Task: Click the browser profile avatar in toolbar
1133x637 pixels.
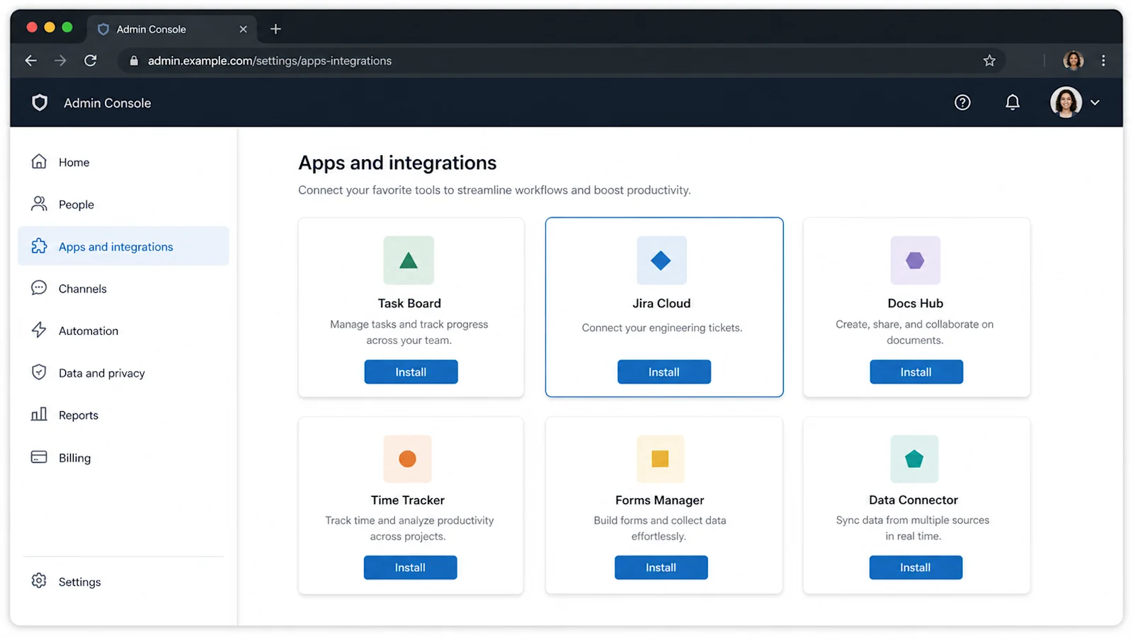Action: tap(1074, 61)
